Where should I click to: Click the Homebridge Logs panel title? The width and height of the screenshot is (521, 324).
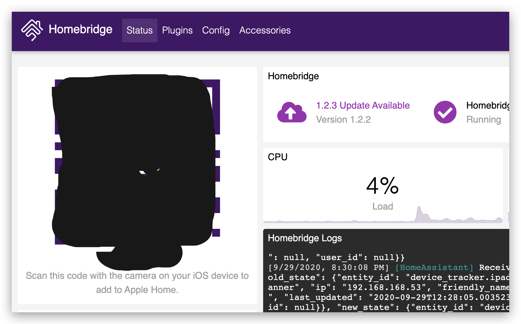(305, 238)
